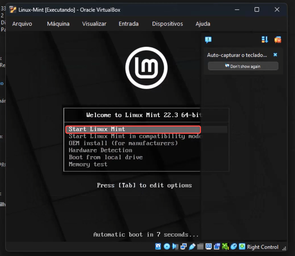Select Start Linux Mint boot entry
This screenshot has height=256, width=295.
coord(133,129)
